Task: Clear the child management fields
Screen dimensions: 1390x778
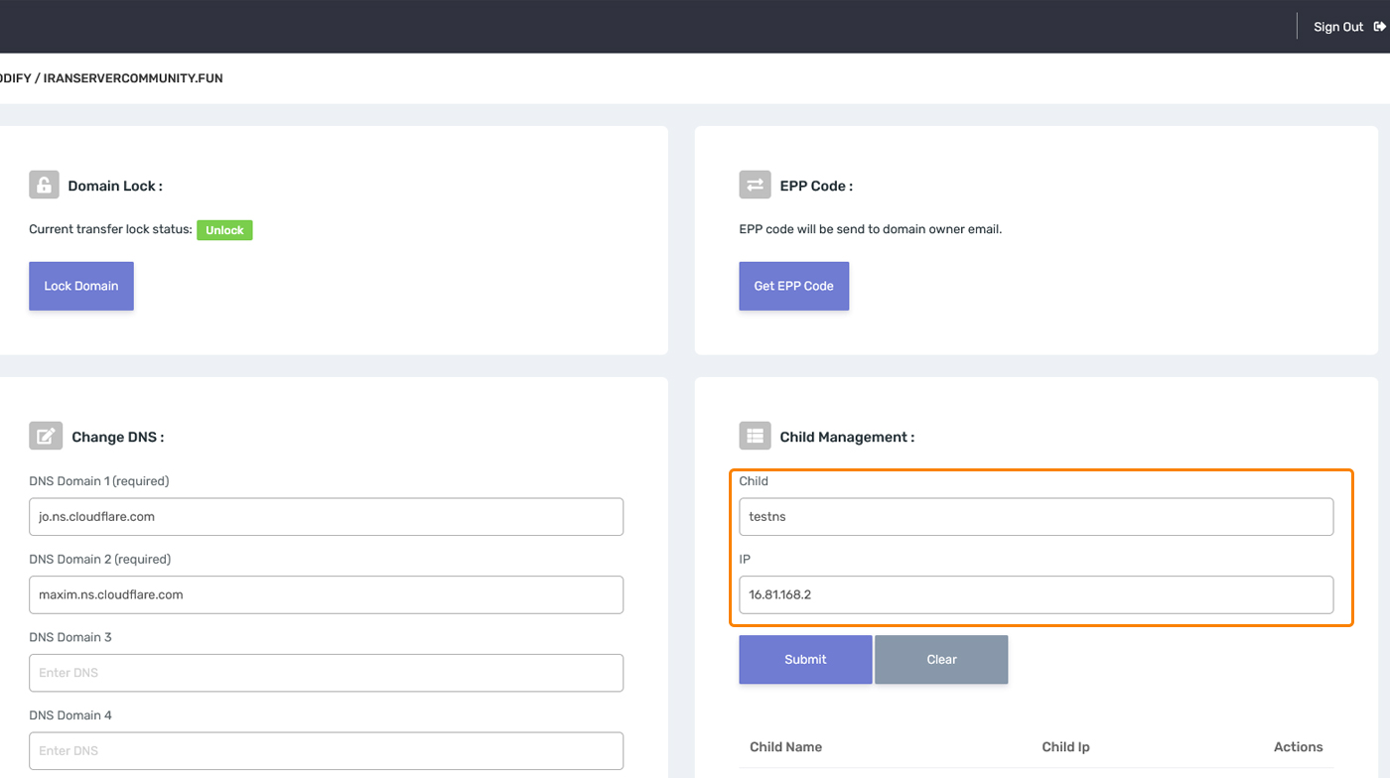Action: coord(941,660)
